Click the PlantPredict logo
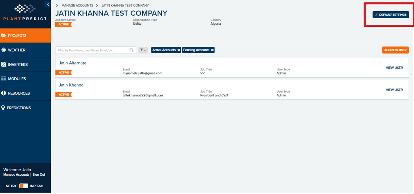This screenshot has width=414, height=194. (x=25, y=12)
